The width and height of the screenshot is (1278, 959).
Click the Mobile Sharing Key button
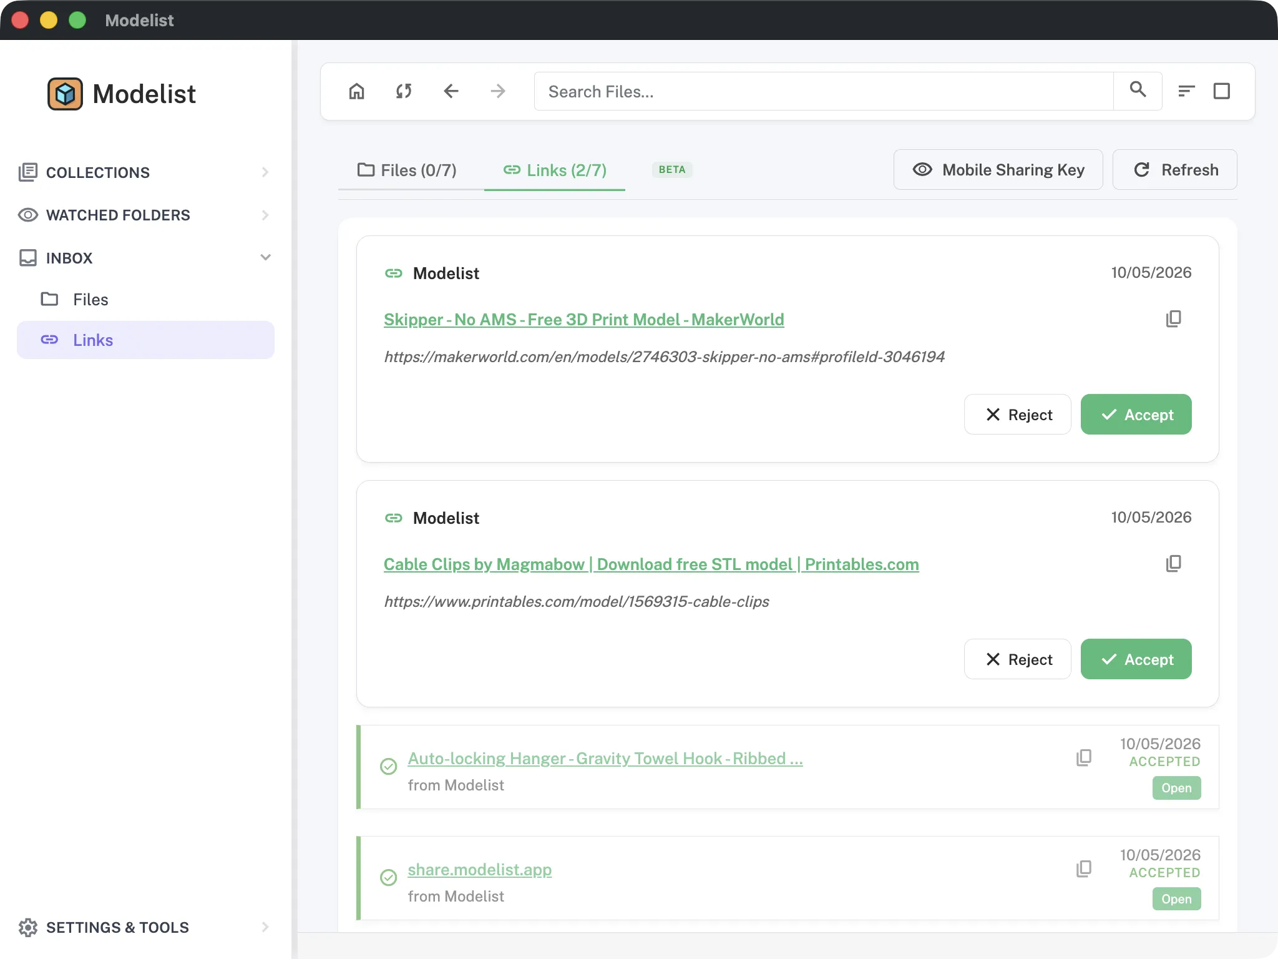[998, 170]
